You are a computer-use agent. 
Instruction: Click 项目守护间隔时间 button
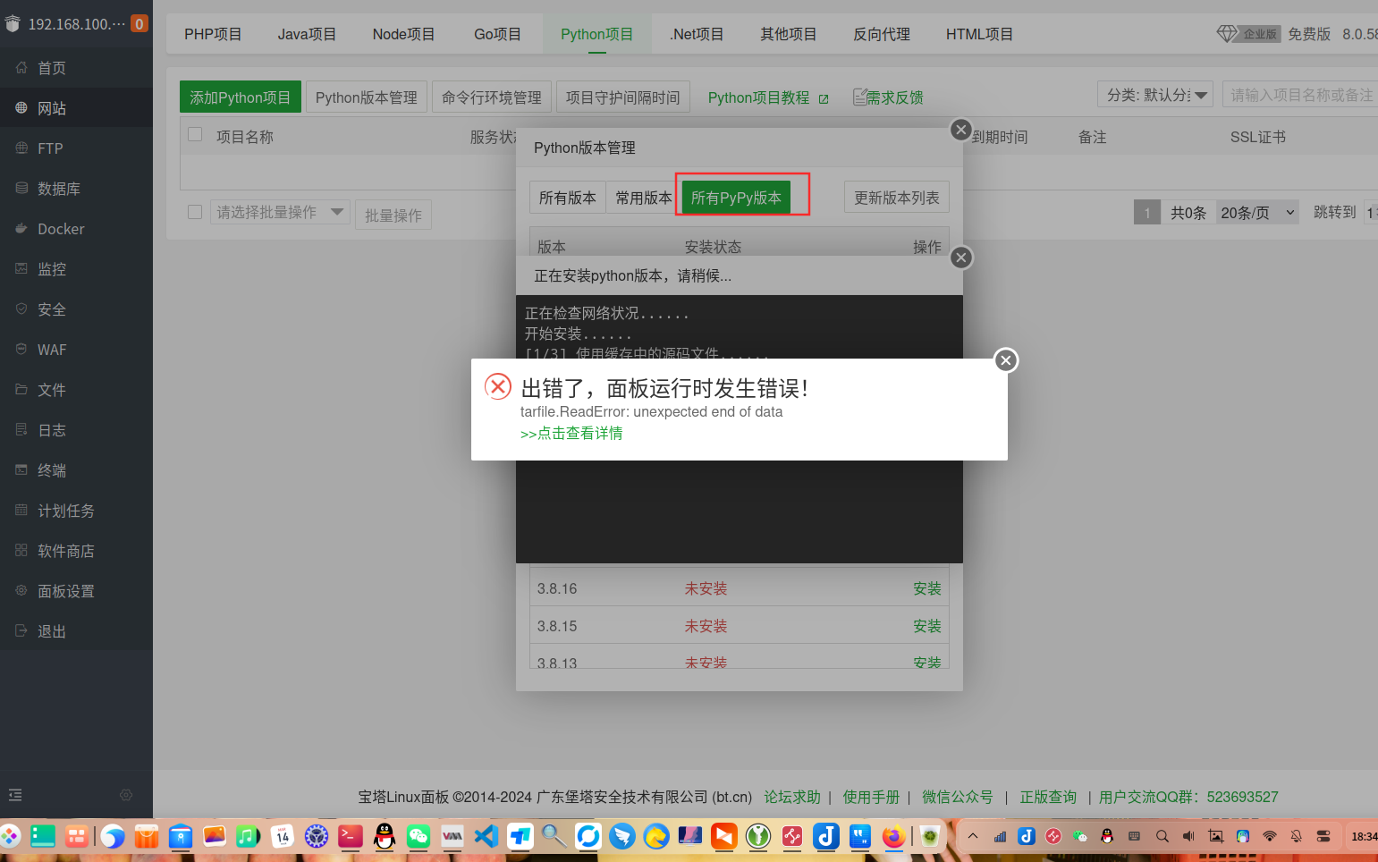coord(623,97)
